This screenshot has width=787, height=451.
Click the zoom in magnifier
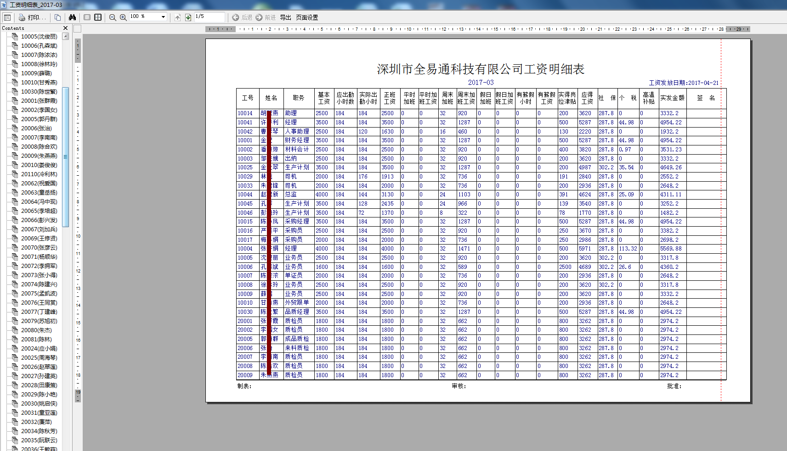(123, 17)
